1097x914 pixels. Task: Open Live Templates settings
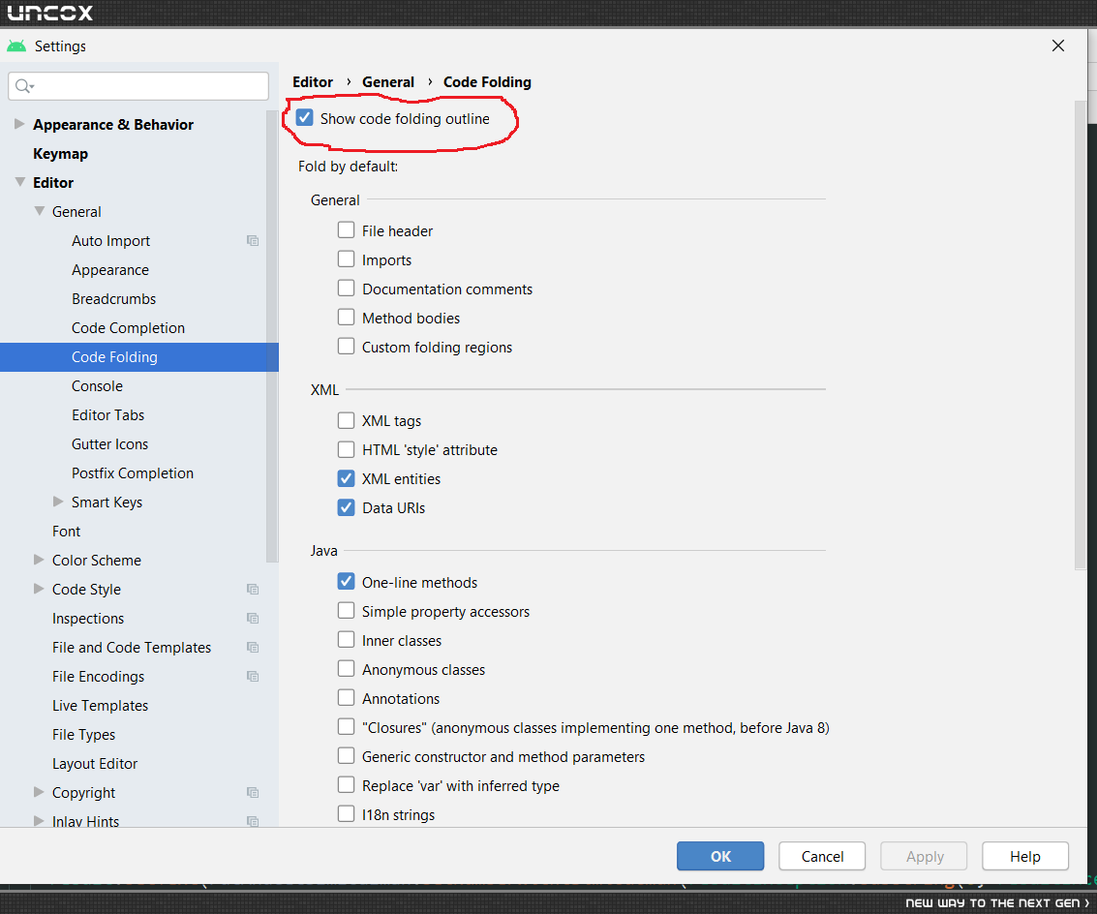click(x=100, y=706)
